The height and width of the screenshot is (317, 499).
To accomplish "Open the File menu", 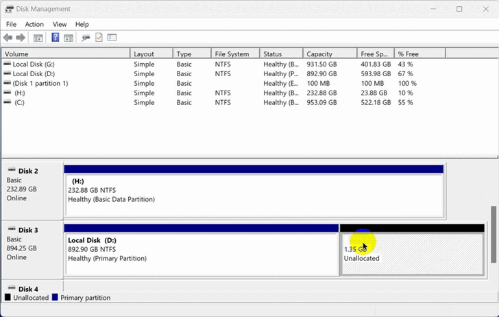I will coord(11,24).
